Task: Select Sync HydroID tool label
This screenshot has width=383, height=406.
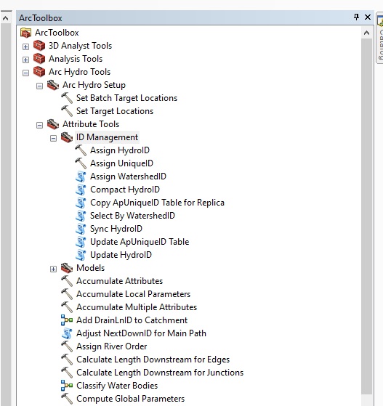Action: point(116,229)
